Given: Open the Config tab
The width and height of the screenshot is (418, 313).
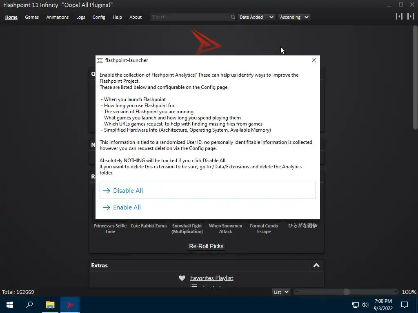Looking at the screenshot, I should [x=99, y=17].
